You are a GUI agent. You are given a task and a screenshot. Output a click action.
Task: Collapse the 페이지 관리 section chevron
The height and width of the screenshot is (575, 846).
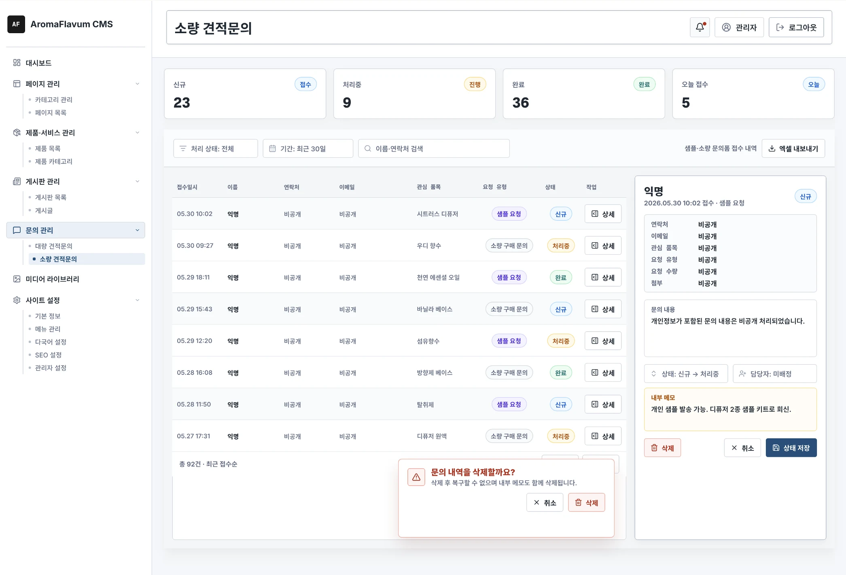[x=137, y=84]
